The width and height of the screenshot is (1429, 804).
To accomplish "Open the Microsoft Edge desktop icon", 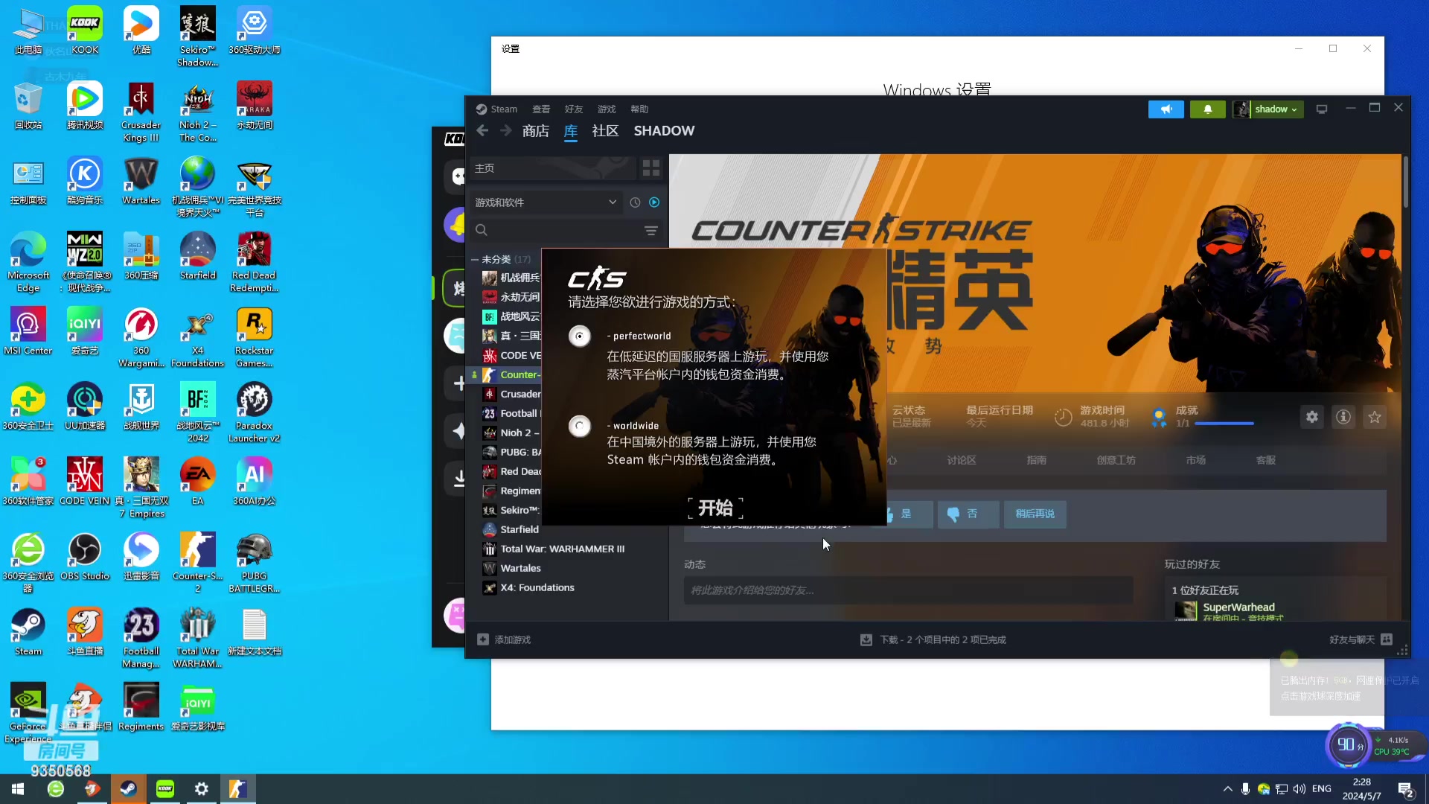I will tap(28, 263).
